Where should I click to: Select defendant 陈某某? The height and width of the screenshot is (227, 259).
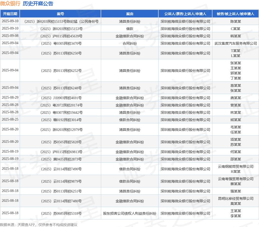point(236,21)
